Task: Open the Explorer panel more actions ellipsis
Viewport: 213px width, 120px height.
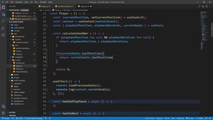Action: click(x=34, y=6)
